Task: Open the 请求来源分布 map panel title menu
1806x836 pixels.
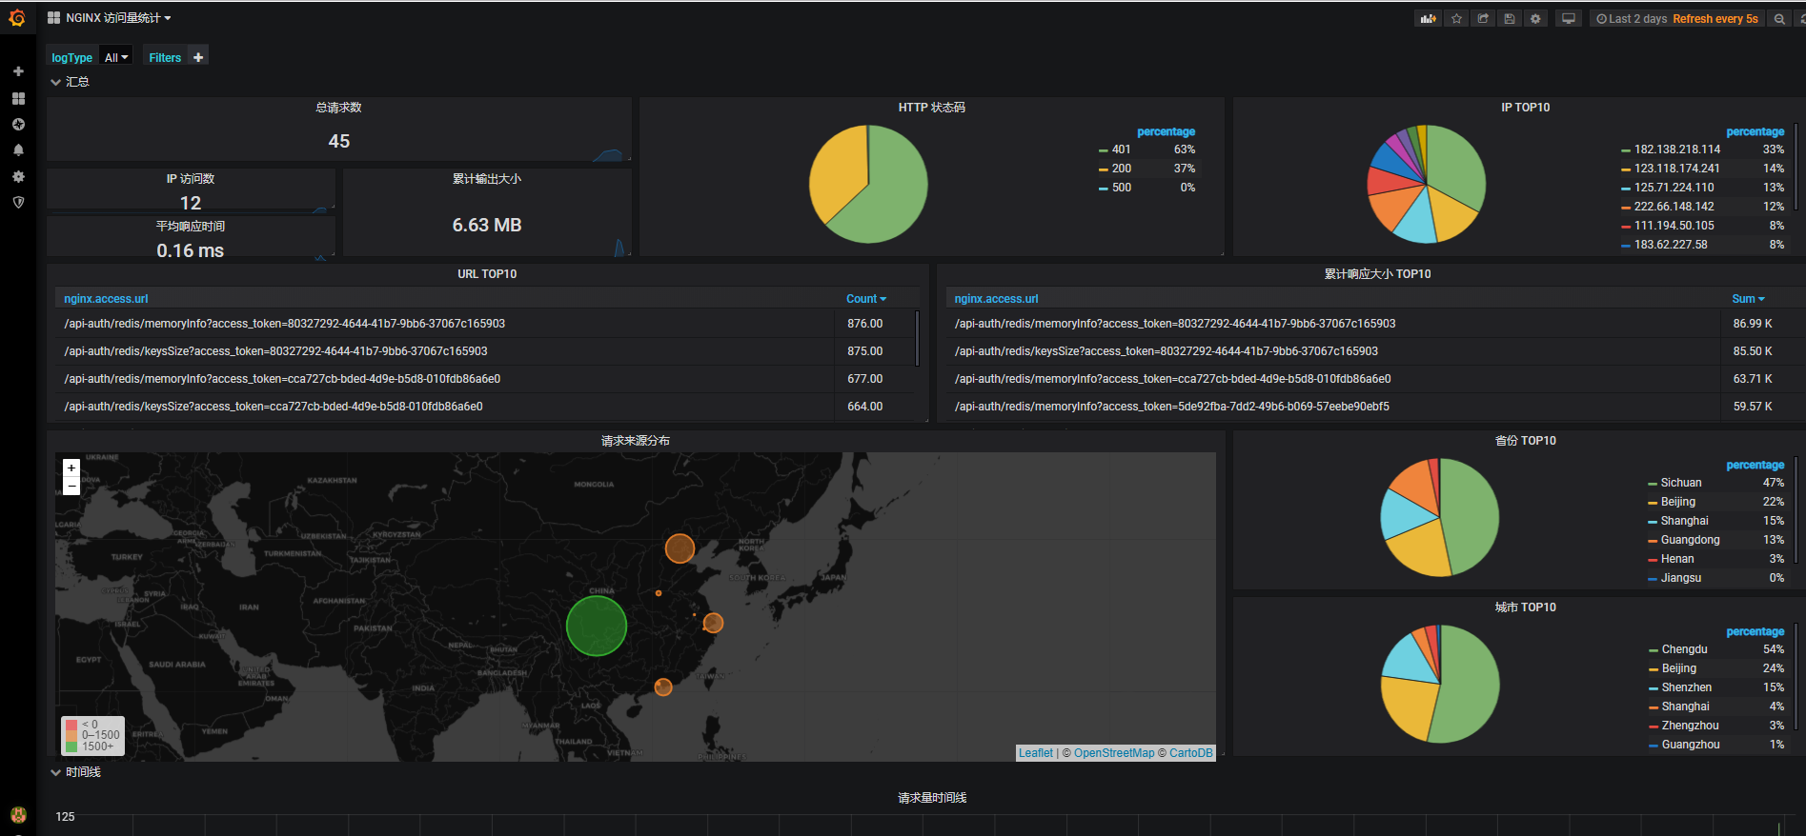Action: [635, 441]
